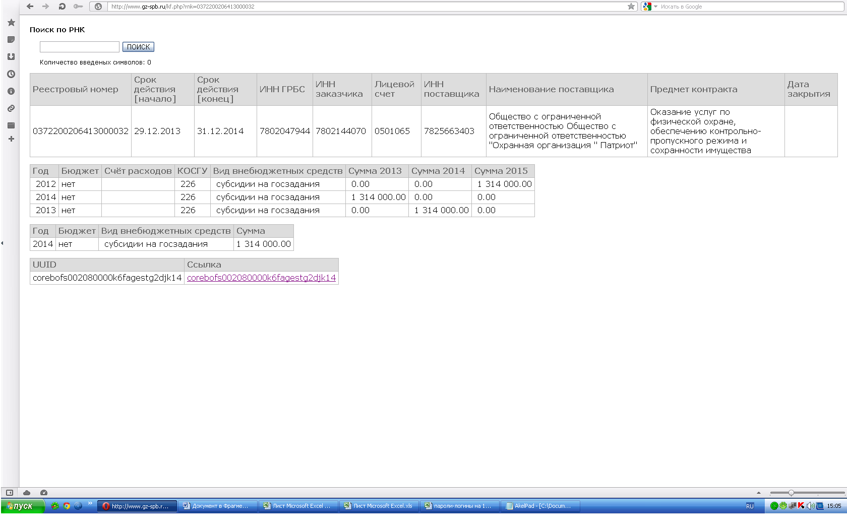Click the ПОИСК button

coord(138,47)
